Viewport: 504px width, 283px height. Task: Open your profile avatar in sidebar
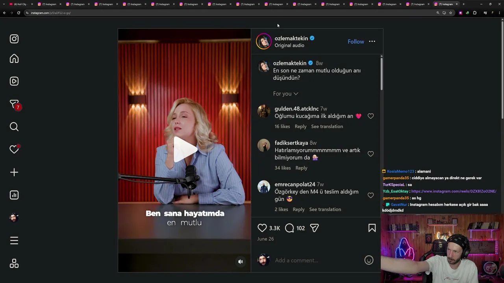point(14,218)
